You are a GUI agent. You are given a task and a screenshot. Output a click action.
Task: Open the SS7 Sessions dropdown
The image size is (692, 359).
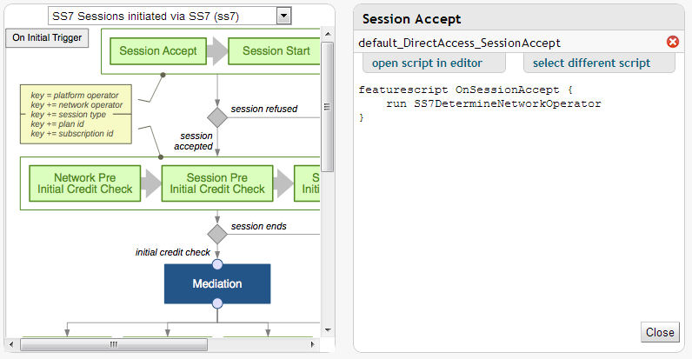(283, 16)
